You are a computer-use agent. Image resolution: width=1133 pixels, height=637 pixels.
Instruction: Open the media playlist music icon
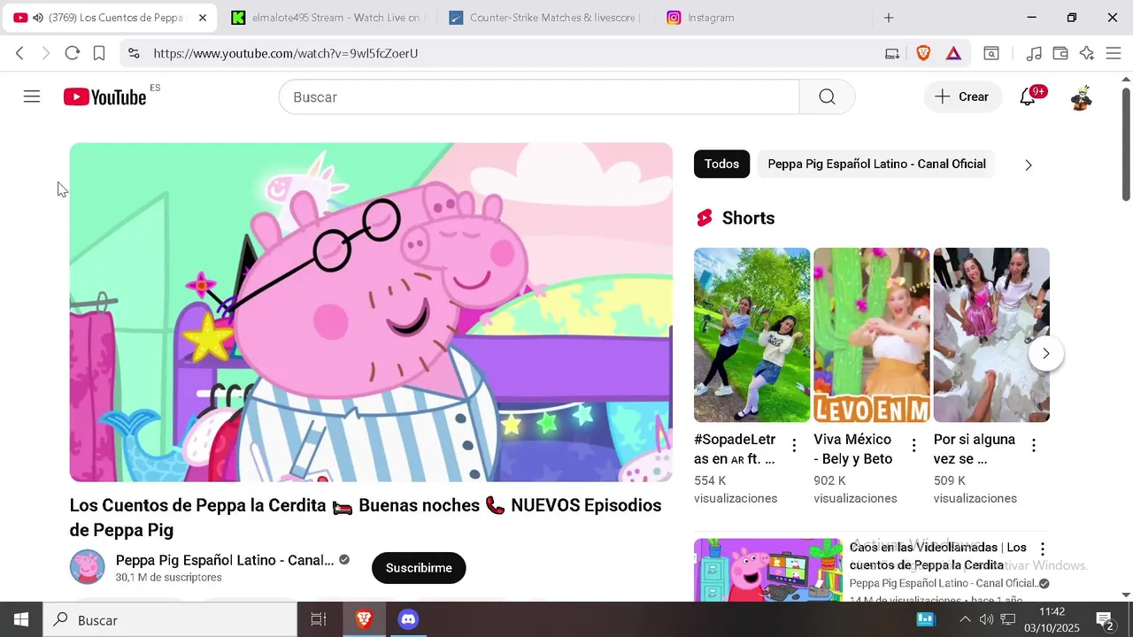(1034, 53)
